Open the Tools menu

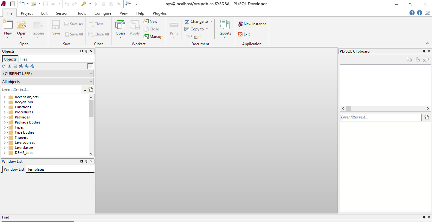point(81,13)
